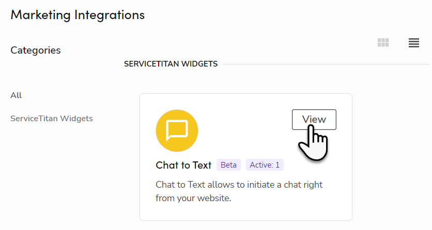Screen dimensions: 432x230
Task: Click the number in the Active badge
Action: click(277, 165)
